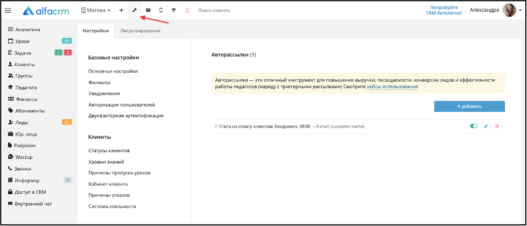Open the envelope mail icon
The width and height of the screenshot is (527, 226).
[148, 10]
